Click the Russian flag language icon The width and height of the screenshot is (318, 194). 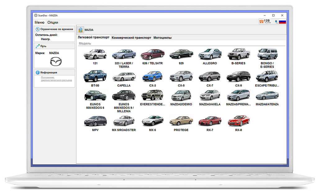click(x=282, y=22)
